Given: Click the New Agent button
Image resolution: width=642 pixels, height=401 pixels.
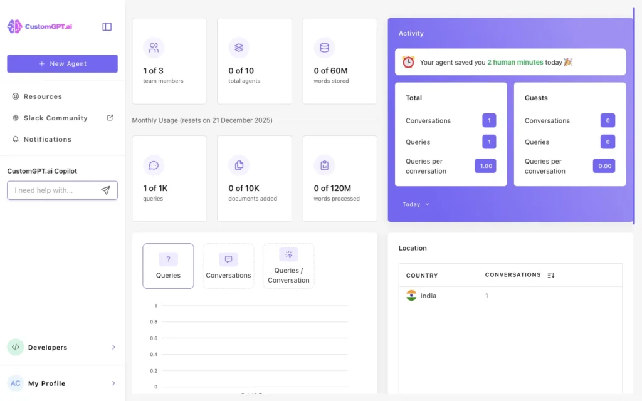Looking at the screenshot, I should pyautogui.click(x=62, y=63).
